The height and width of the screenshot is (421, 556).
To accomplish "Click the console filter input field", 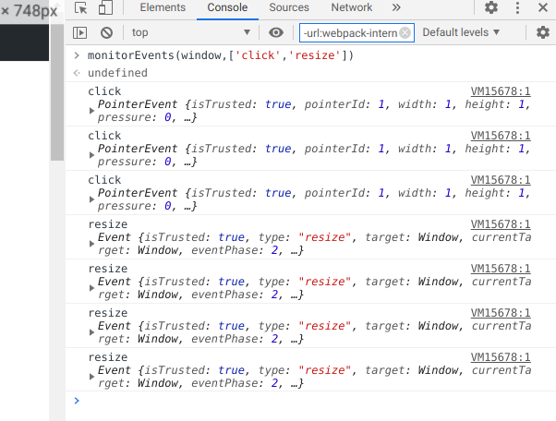I will pos(349,32).
